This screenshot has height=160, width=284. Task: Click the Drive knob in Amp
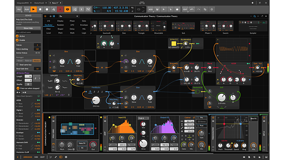[143, 143]
